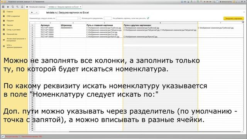The height and width of the screenshot is (139, 247).
Task: Click the search magnifier icon
Action: 17,7
